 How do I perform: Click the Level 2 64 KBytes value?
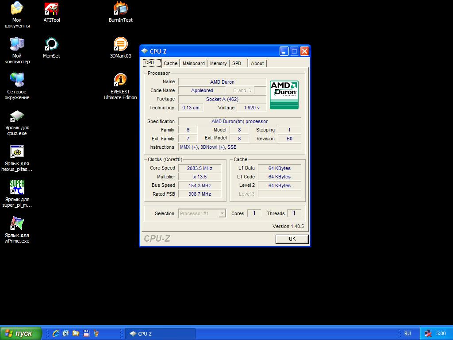coord(280,185)
